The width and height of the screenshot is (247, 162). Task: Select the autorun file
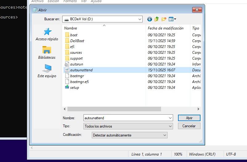pos(76,64)
